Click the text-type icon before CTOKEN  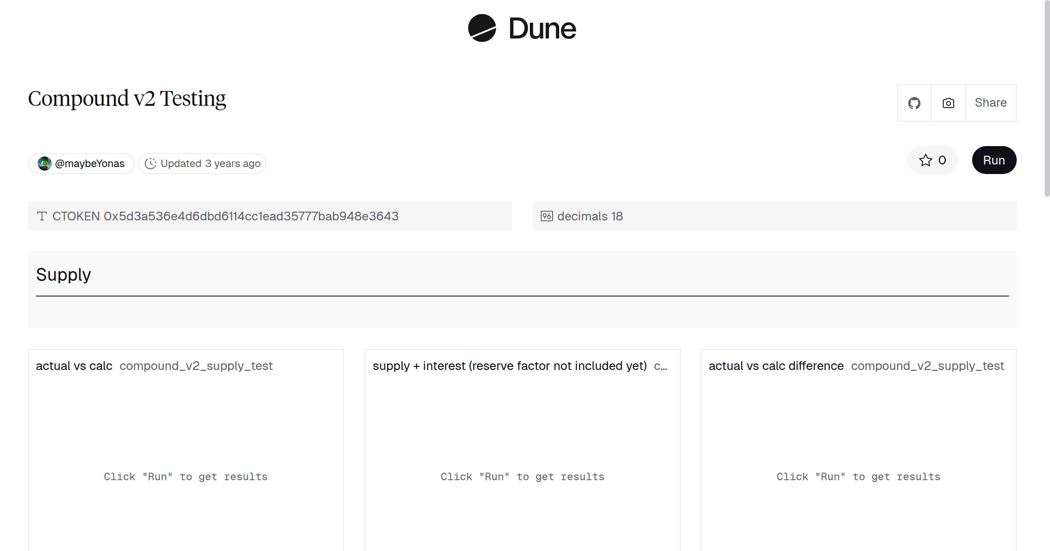pyautogui.click(x=42, y=216)
